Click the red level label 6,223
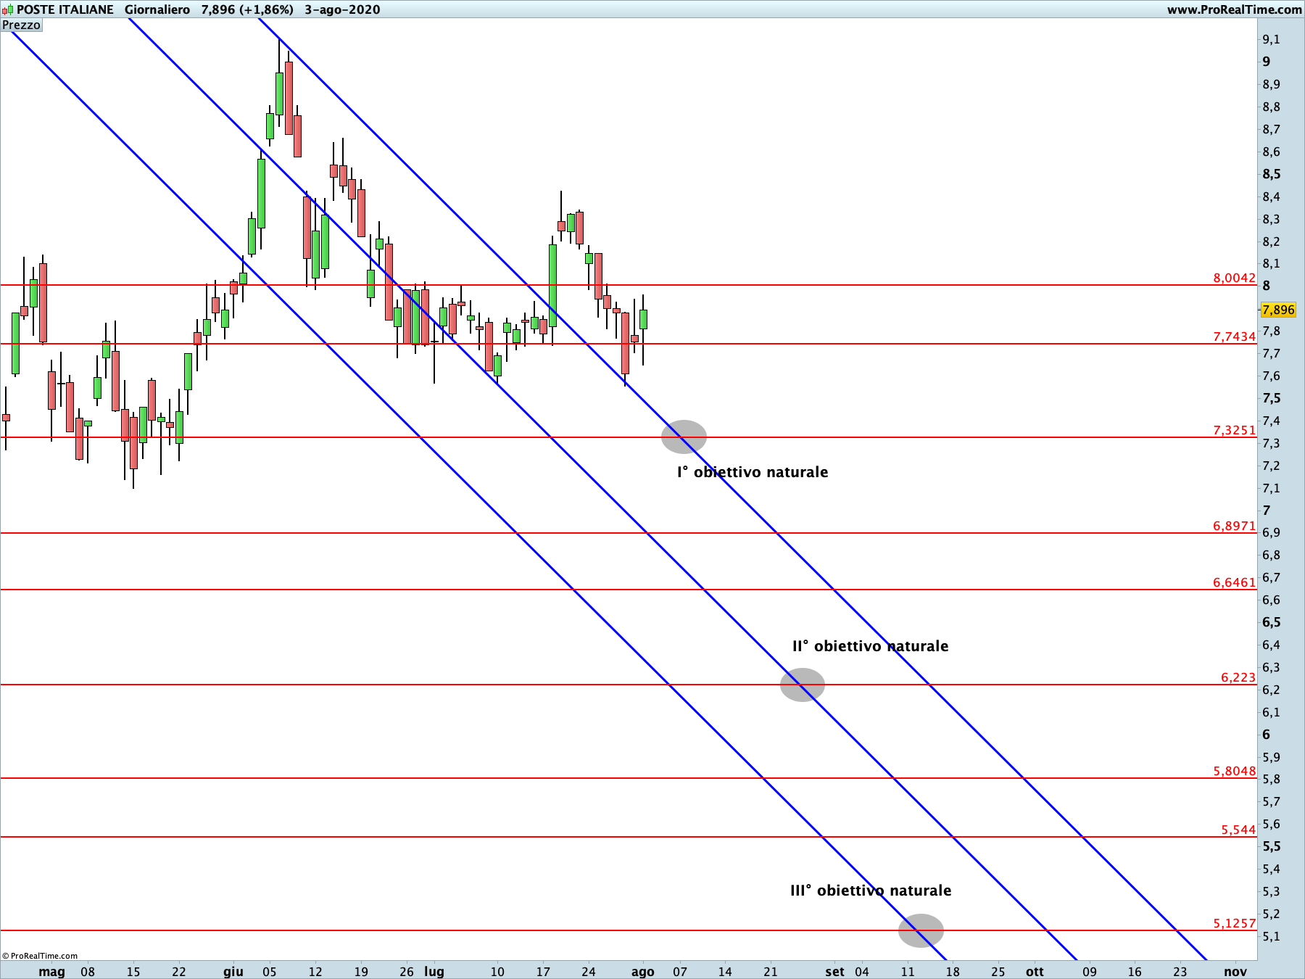The height and width of the screenshot is (979, 1305). point(1238,677)
